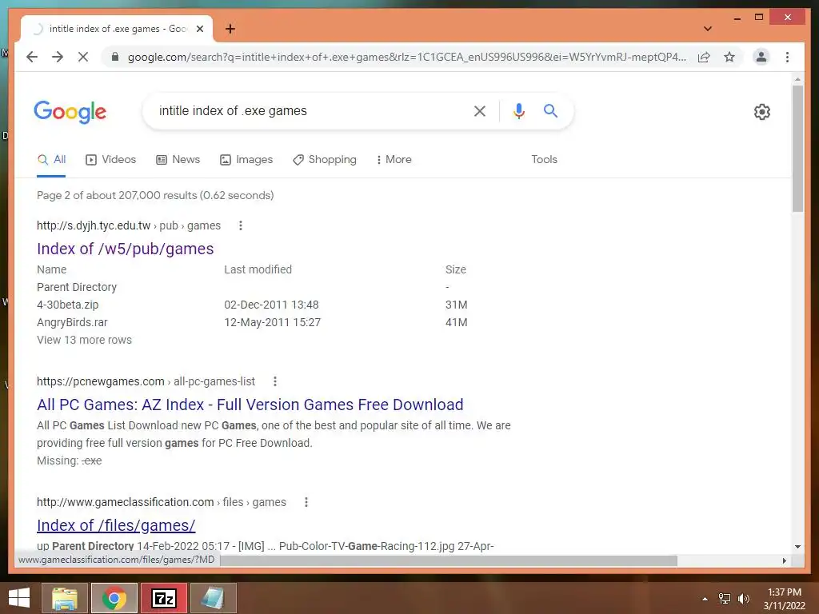Click the padlock site info icon
The height and width of the screenshot is (614, 819).
(115, 57)
